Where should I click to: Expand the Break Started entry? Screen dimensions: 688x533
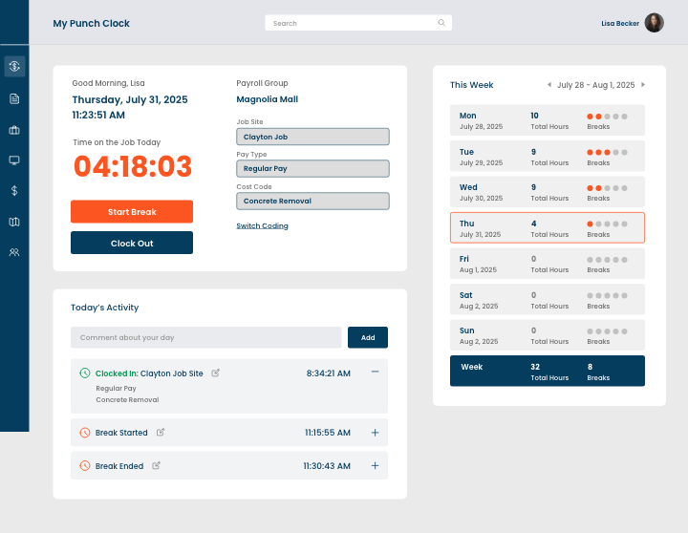(x=376, y=433)
